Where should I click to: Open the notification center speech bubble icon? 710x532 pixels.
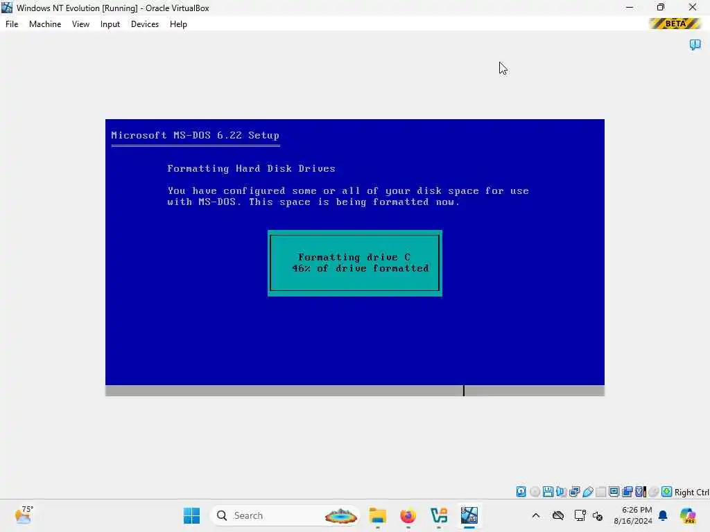coord(695,44)
